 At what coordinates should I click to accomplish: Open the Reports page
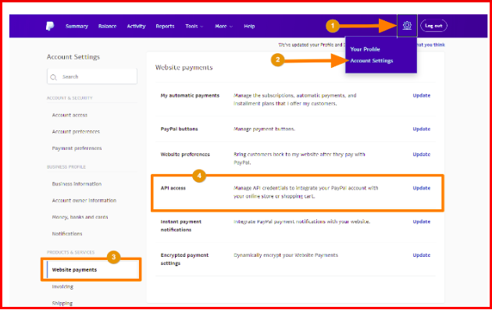click(165, 26)
